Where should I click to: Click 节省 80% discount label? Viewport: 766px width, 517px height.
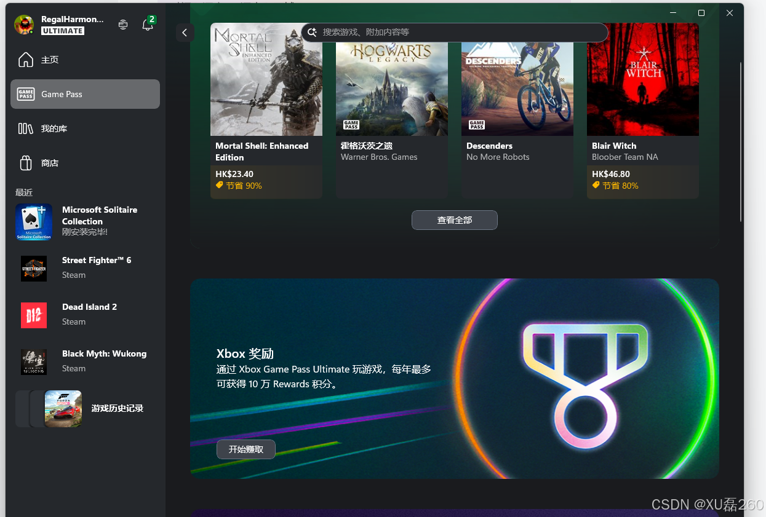click(620, 186)
